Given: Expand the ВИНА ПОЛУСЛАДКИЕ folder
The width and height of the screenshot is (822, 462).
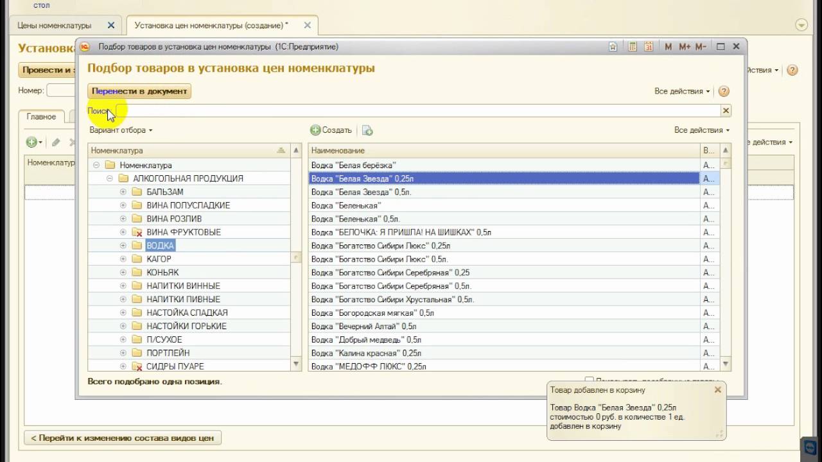Looking at the screenshot, I should (123, 205).
